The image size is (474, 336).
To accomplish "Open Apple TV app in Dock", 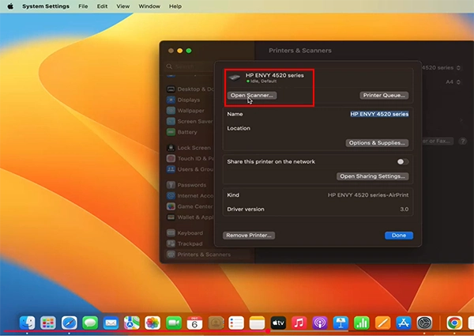I will coord(278,323).
